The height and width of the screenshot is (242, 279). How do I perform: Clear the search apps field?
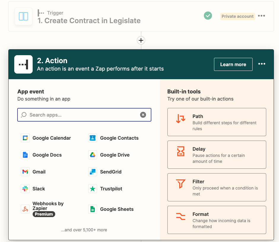143,115
